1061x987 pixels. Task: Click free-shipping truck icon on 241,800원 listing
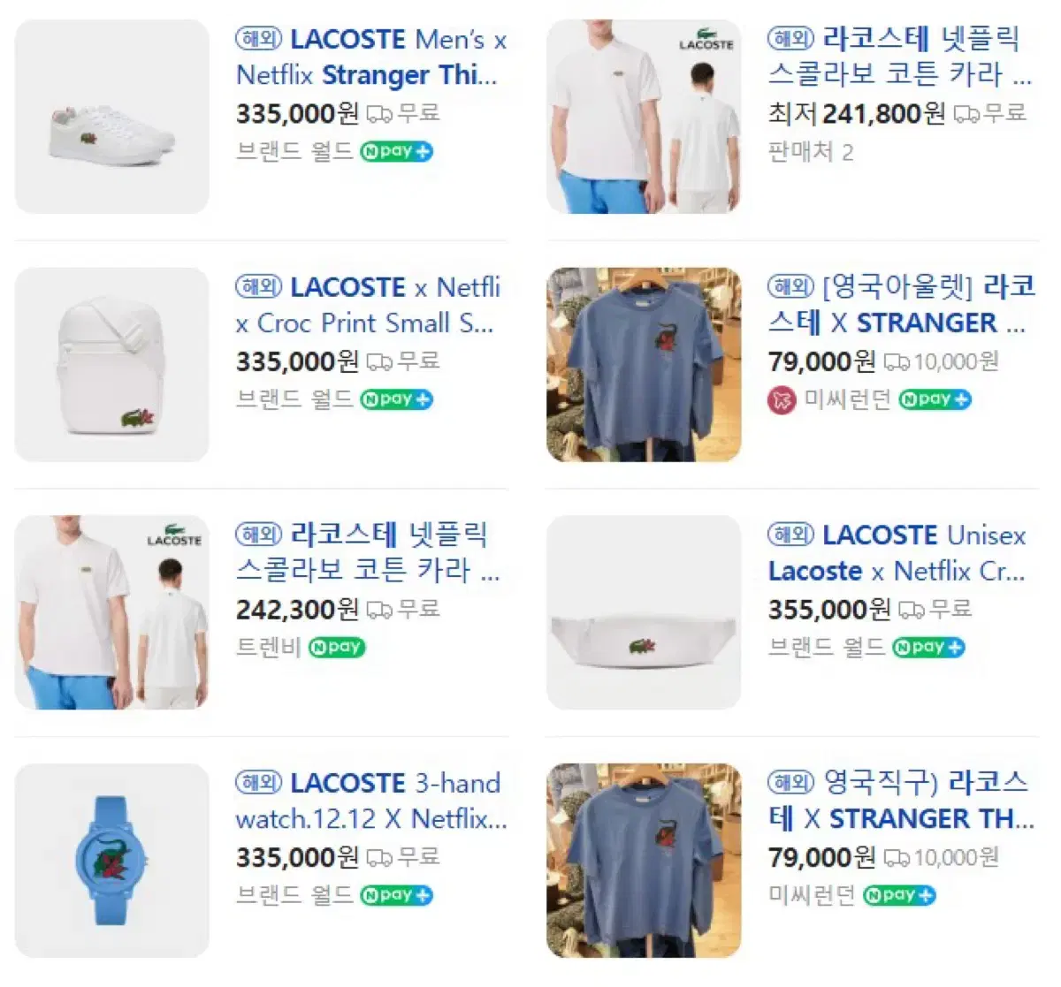pyautogui.click(x=967, y=114)
